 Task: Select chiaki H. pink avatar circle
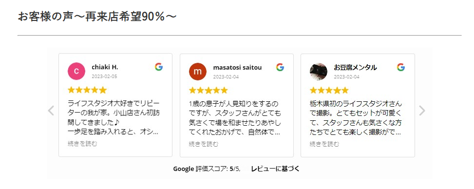76,72
